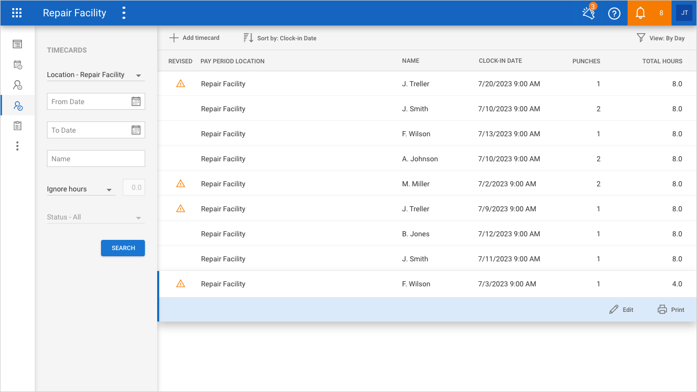
Task: Select the B. Jones name cell
Action: pyautogui.click(x=416, y=234)
